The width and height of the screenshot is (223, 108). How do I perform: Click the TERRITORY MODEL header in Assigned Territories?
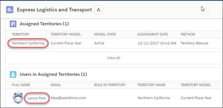click(66, 34)
